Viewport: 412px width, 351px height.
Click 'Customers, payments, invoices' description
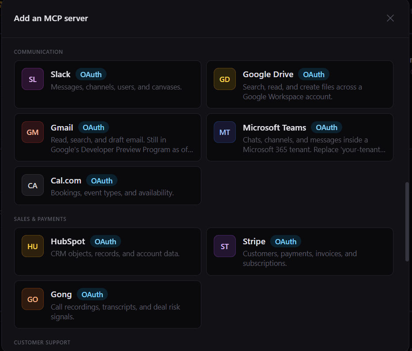coord(300,258)
